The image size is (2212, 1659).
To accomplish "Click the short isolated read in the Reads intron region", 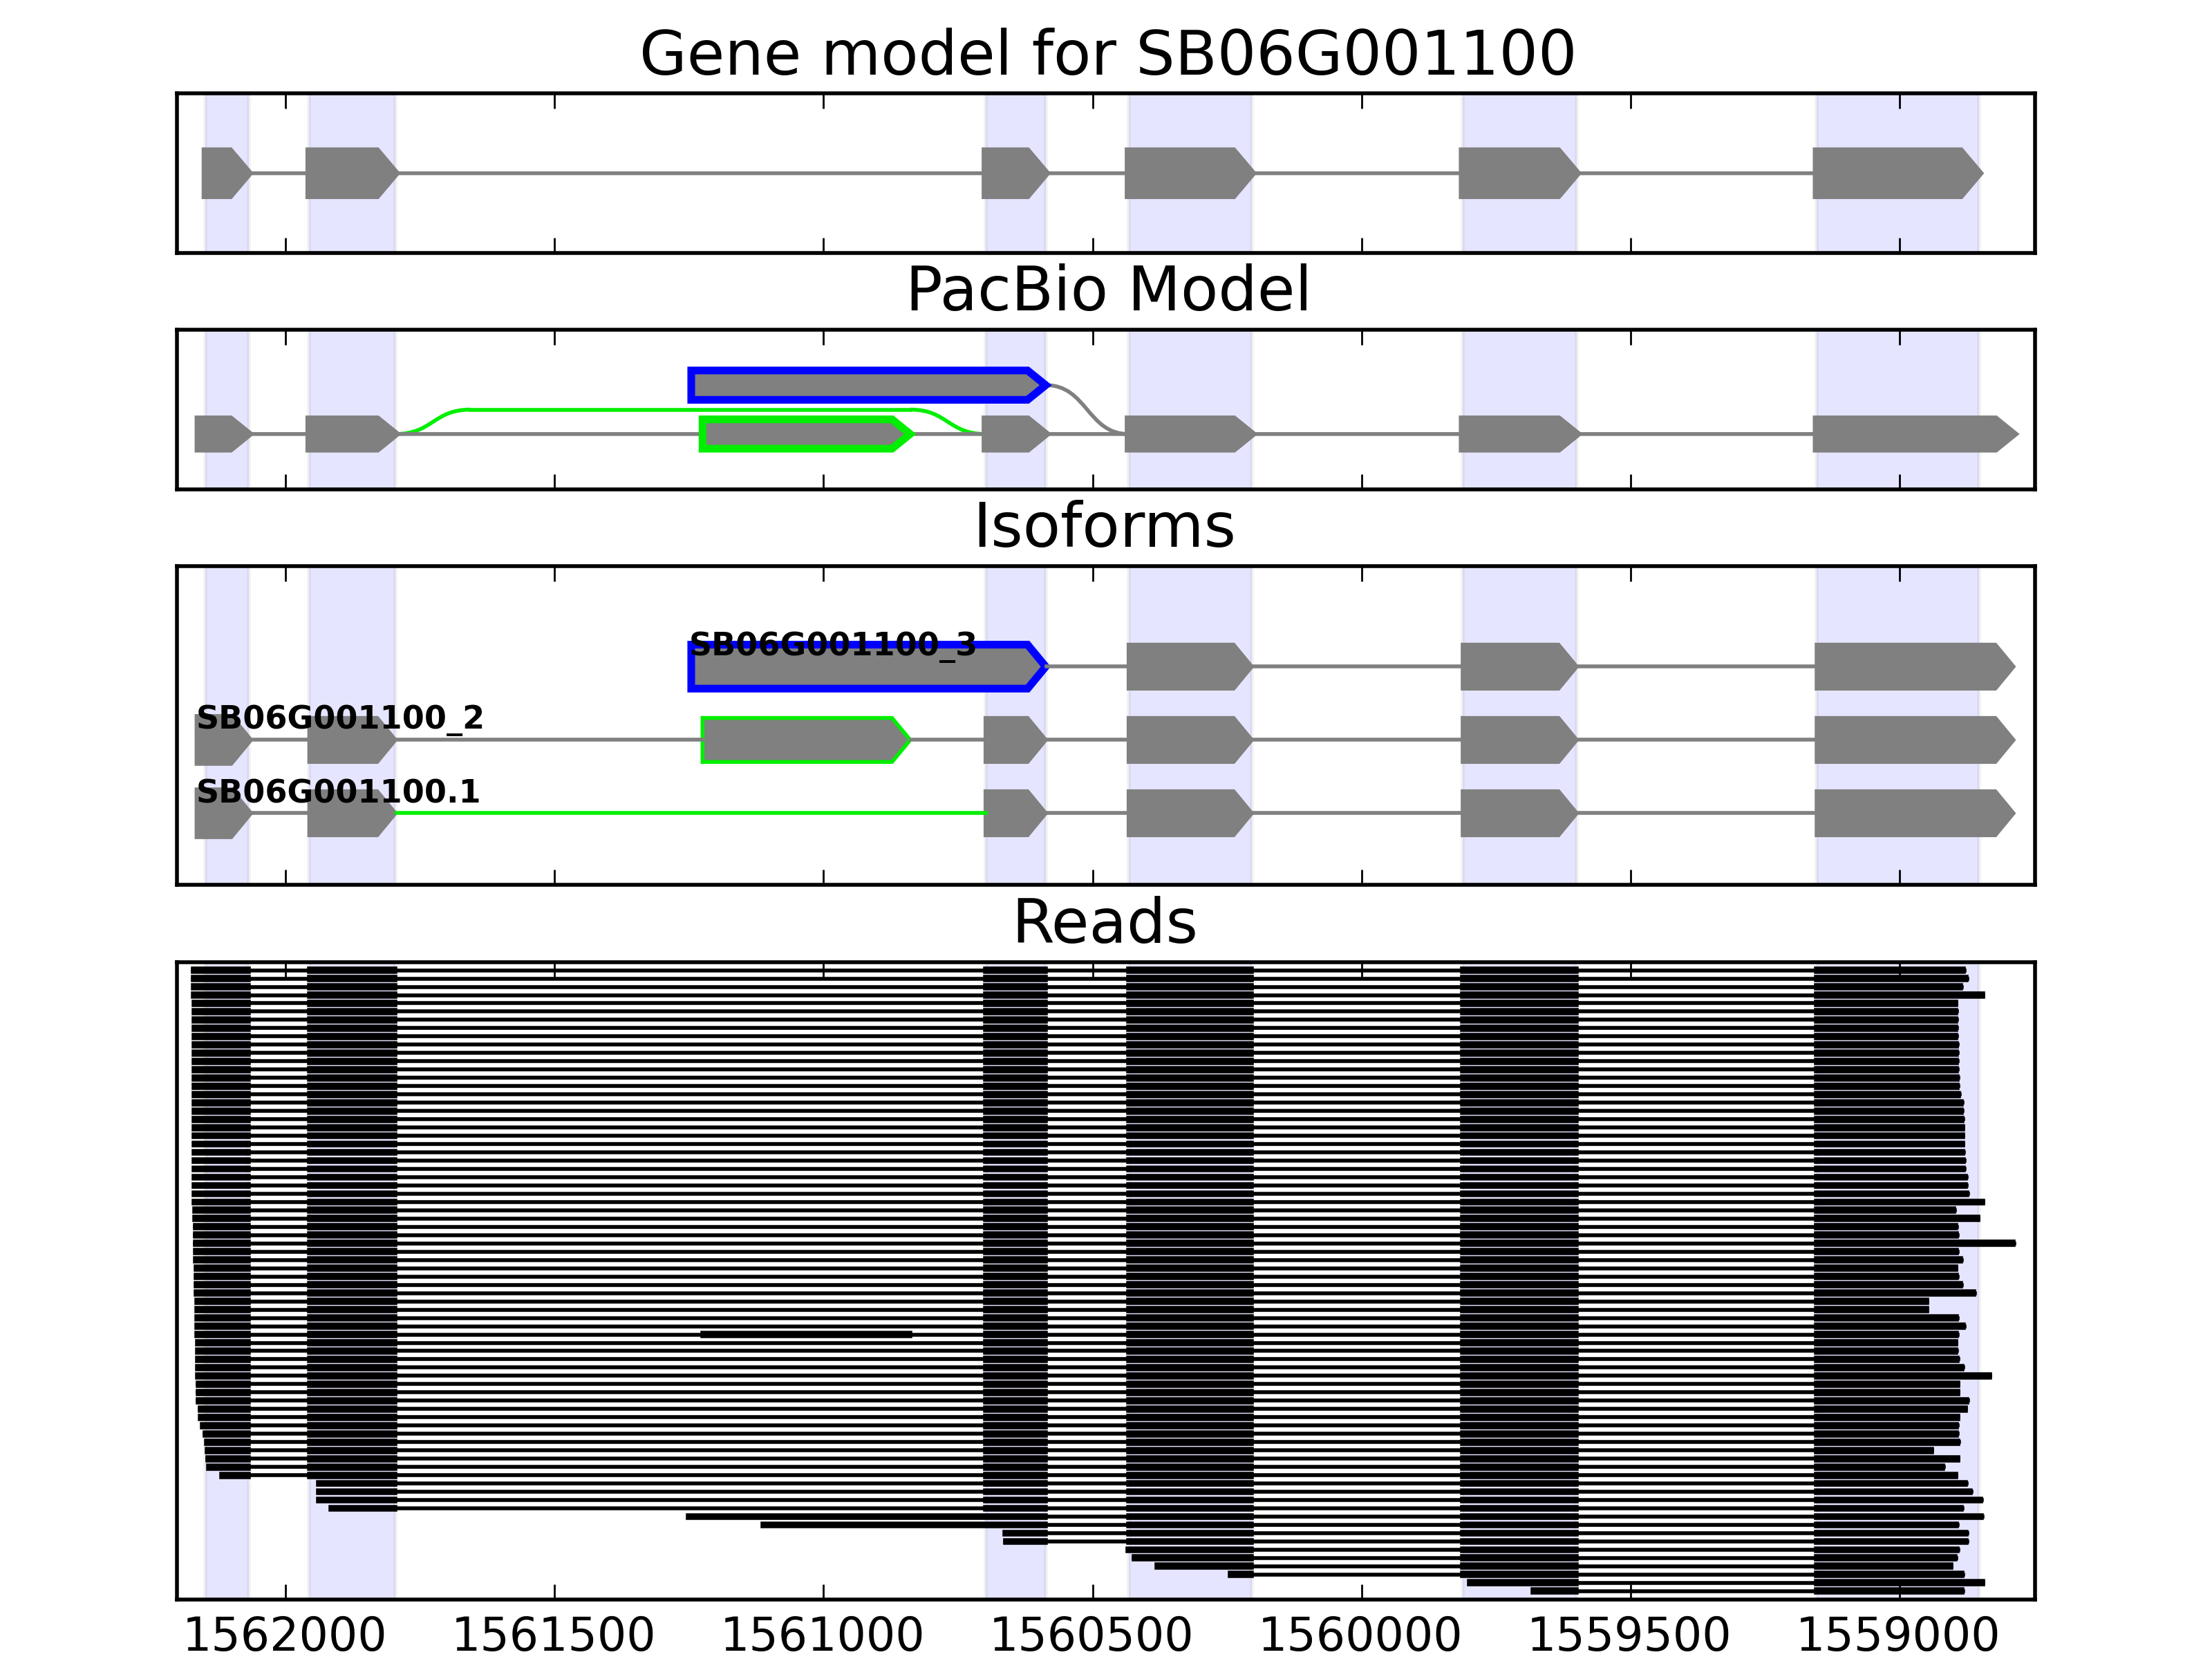I will click(806, 1334).
